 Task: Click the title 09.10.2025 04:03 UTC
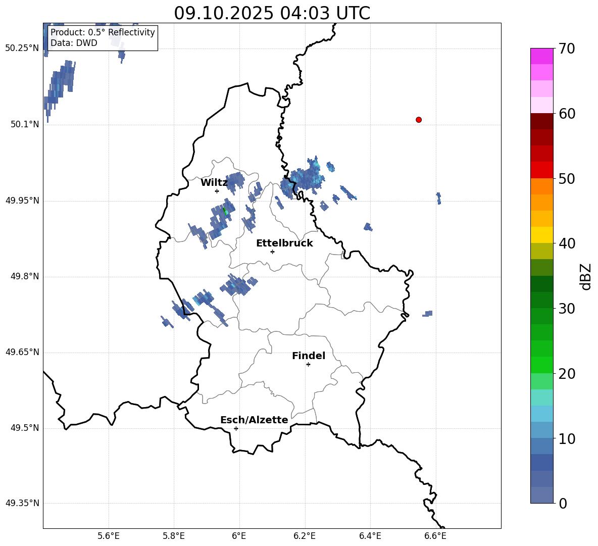coord(272,13)
